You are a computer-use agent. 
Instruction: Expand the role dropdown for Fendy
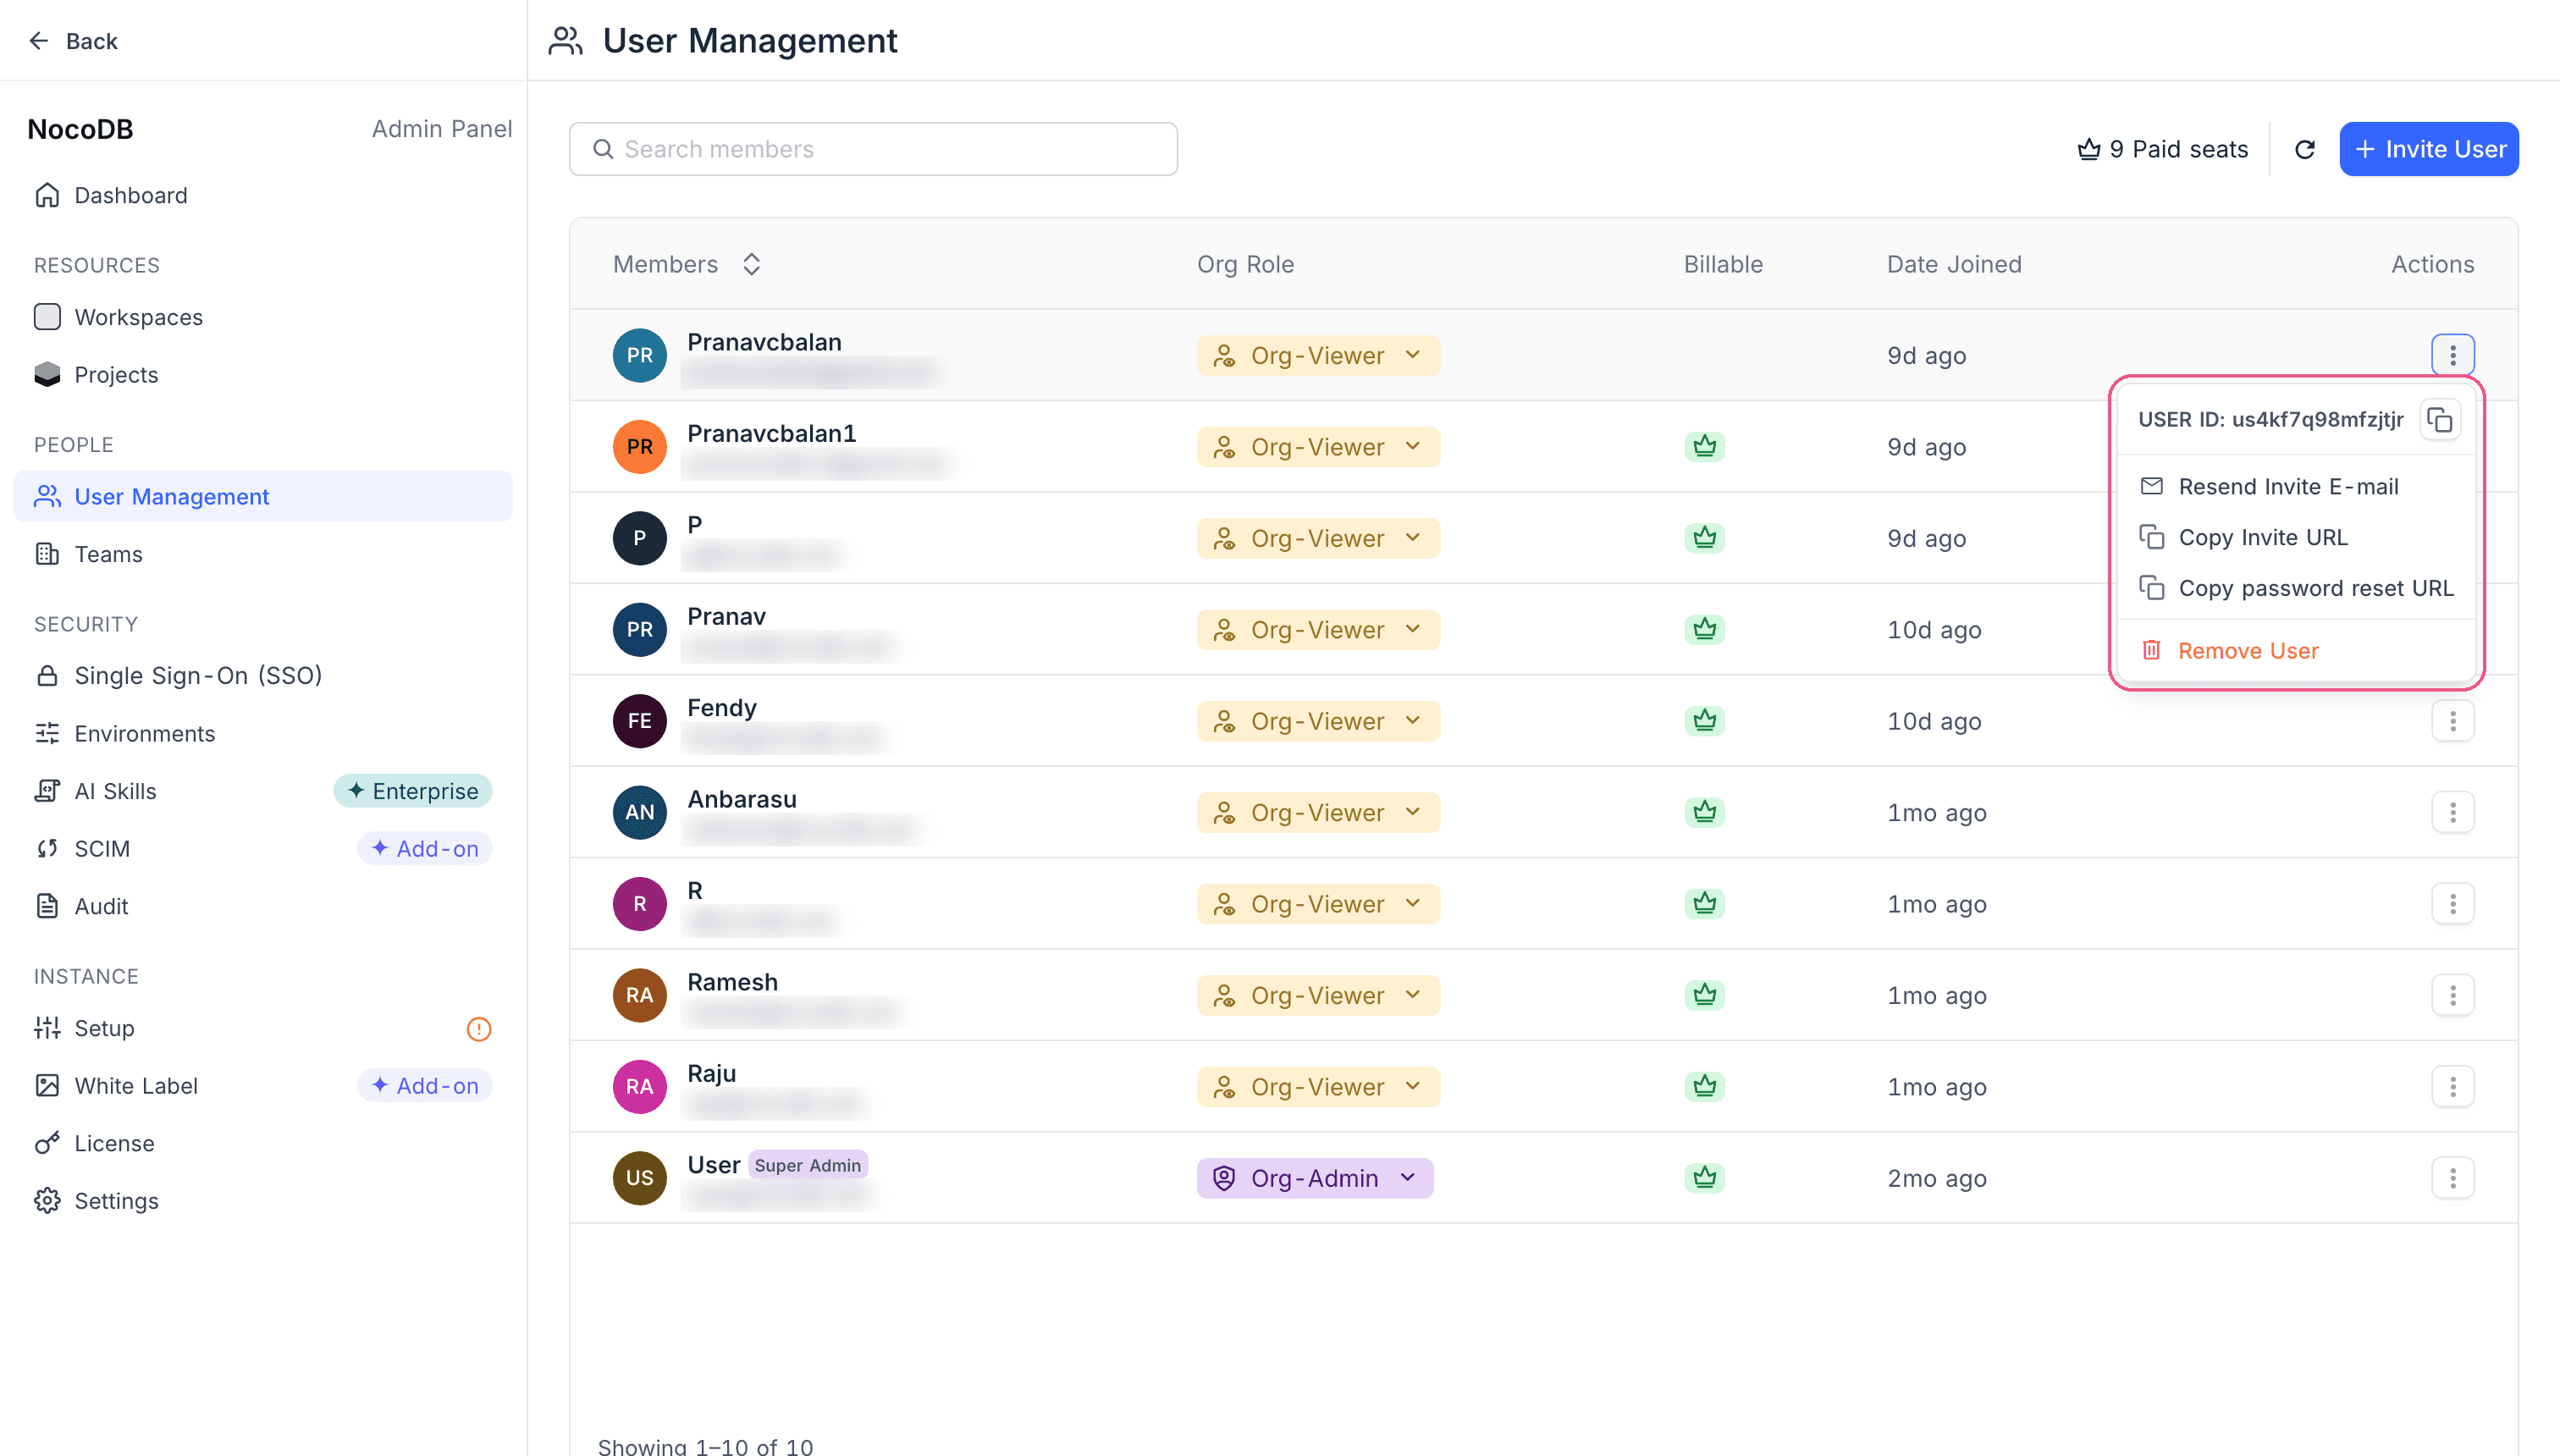coord(1318,721)
